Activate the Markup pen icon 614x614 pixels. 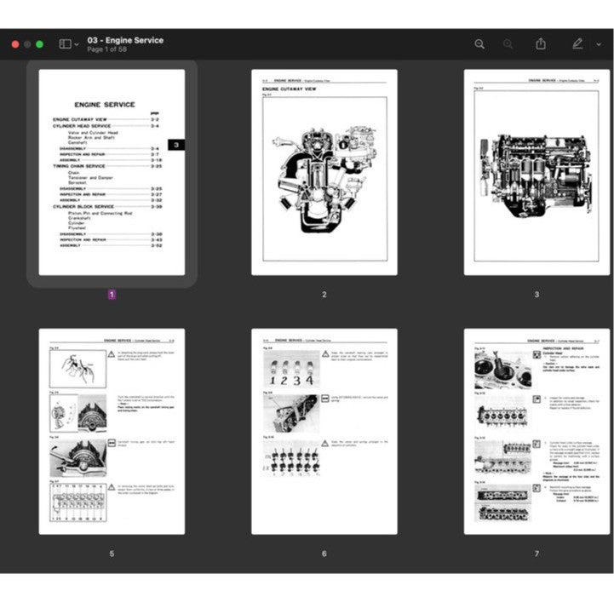tap(577, 44)
